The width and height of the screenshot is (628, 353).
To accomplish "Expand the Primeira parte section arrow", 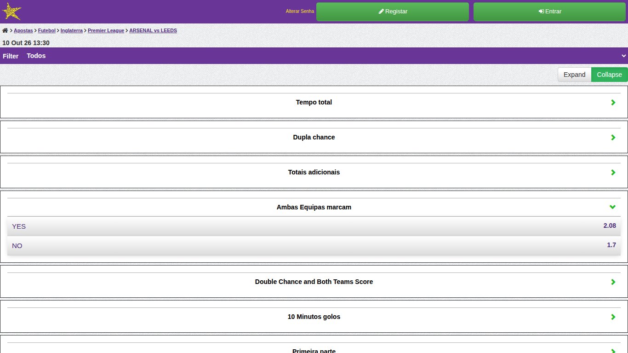I will pos(613,351).
